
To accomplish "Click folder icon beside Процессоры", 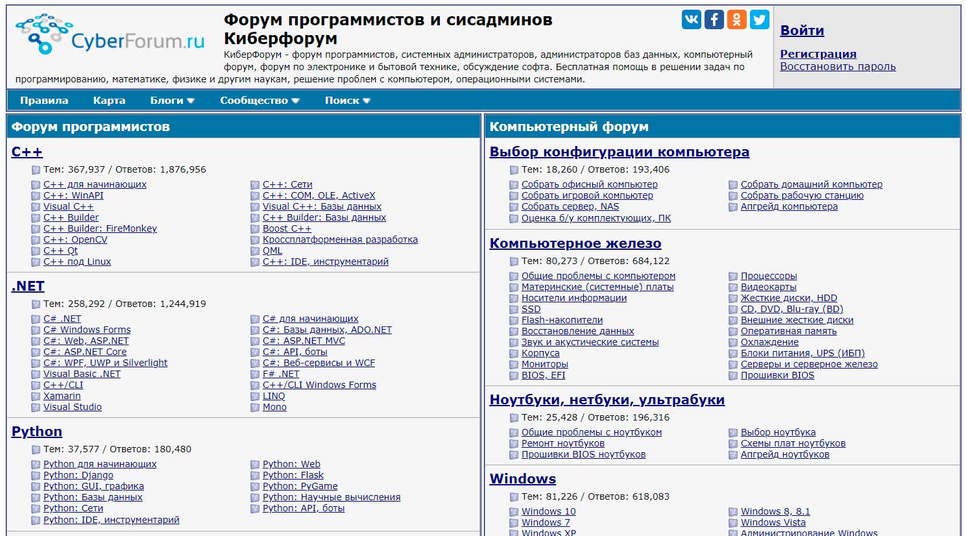I will [x=734, y=276].
